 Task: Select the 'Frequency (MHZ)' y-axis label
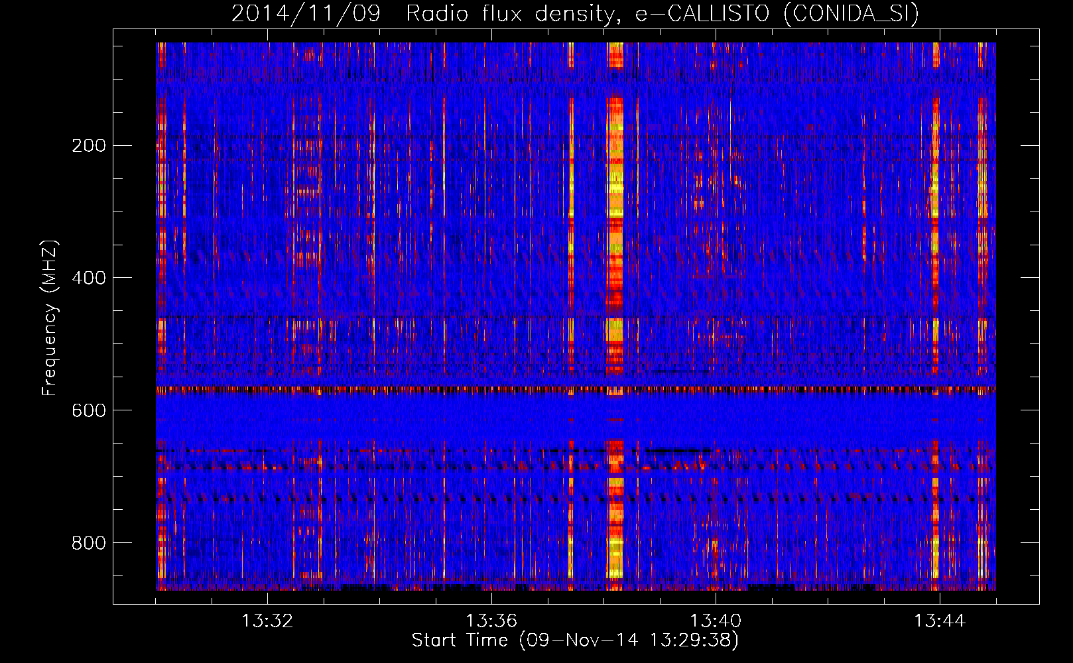[x=50, y=318]
